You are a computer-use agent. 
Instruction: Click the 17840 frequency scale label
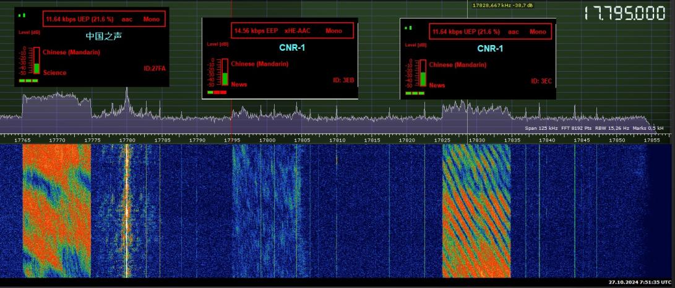point(547,140)
